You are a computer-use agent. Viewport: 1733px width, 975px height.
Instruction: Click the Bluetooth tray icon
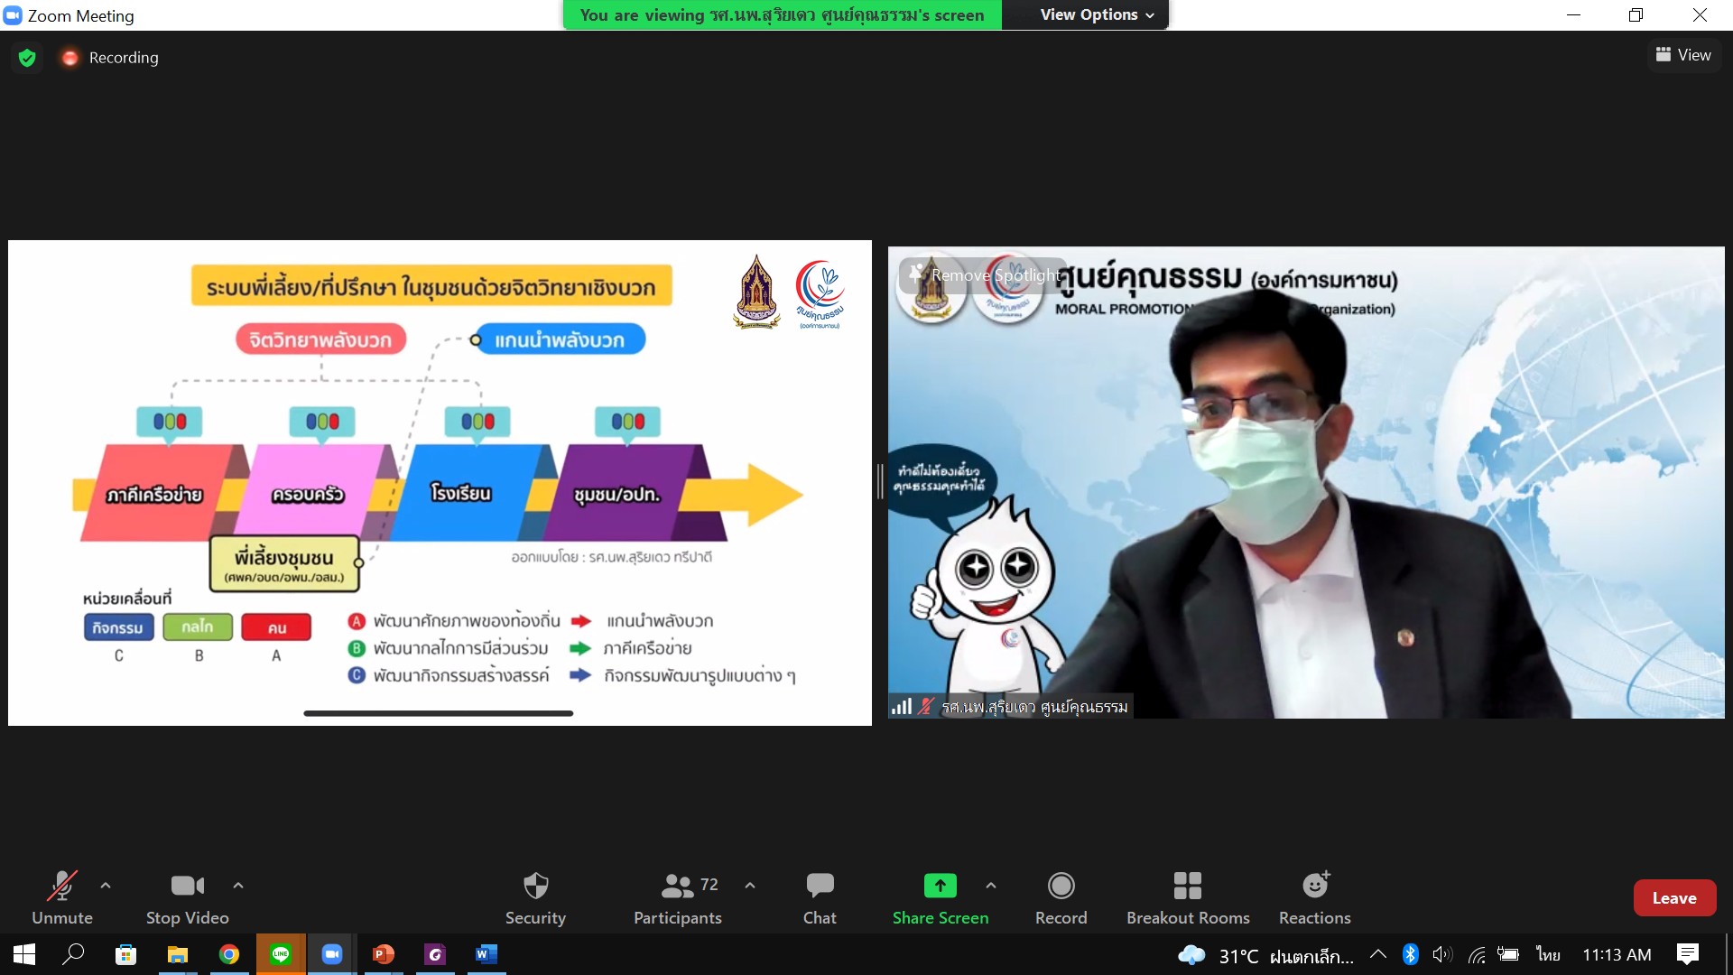click(x=1411, y=954)
